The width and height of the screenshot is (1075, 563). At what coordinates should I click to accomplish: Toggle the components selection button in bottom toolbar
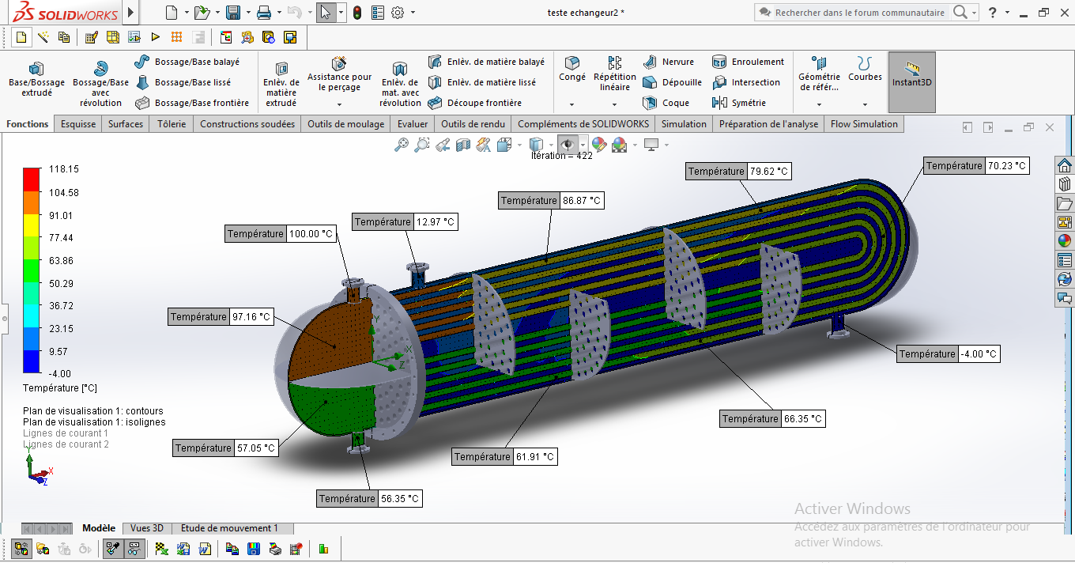click(22, 548)
